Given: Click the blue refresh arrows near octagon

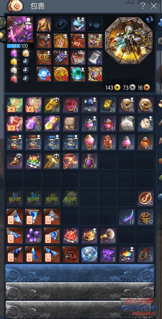Looking at the screenshot, I should coord(150,20).
